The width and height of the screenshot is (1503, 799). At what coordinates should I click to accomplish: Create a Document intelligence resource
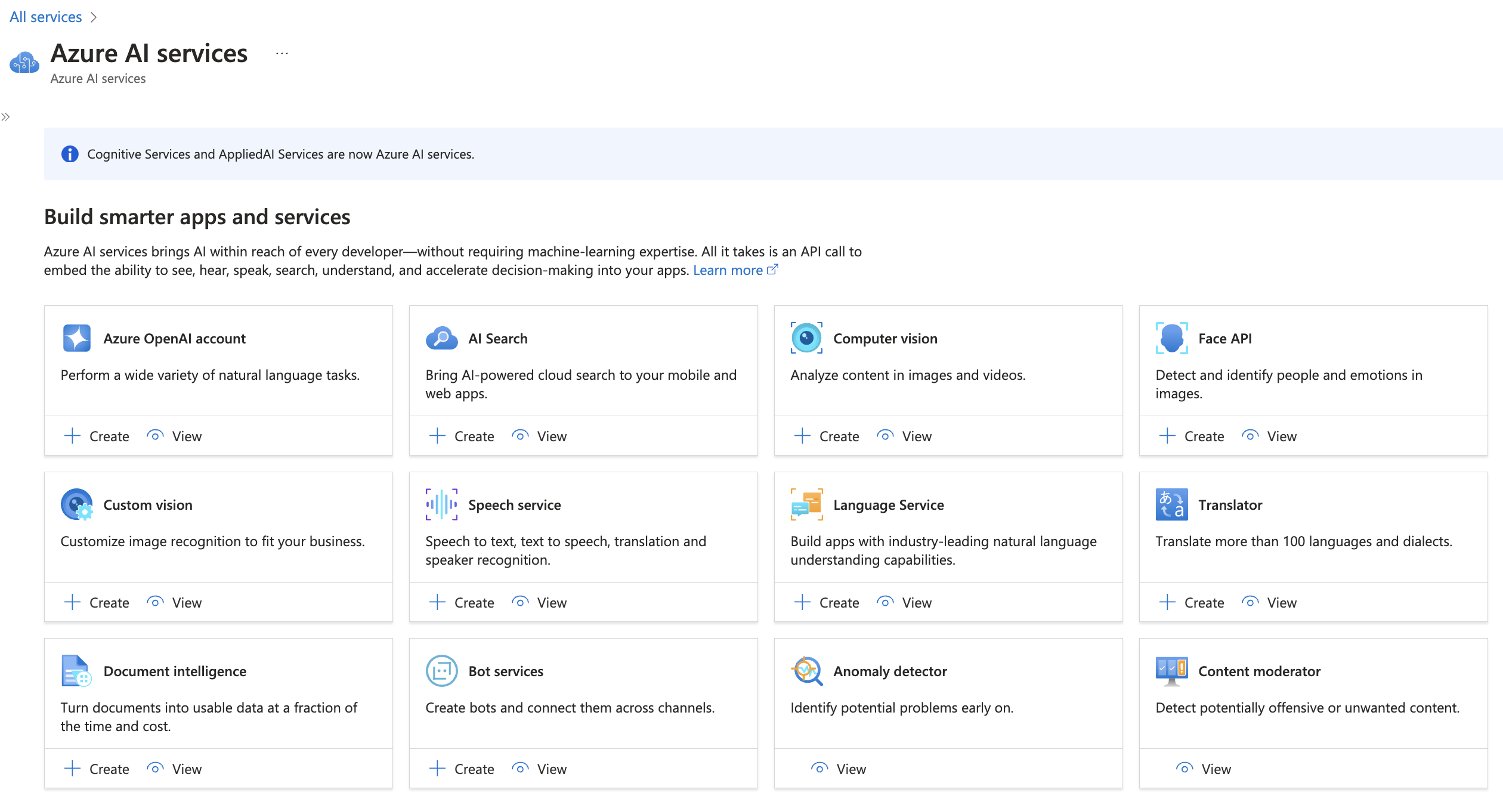point(97,769)
